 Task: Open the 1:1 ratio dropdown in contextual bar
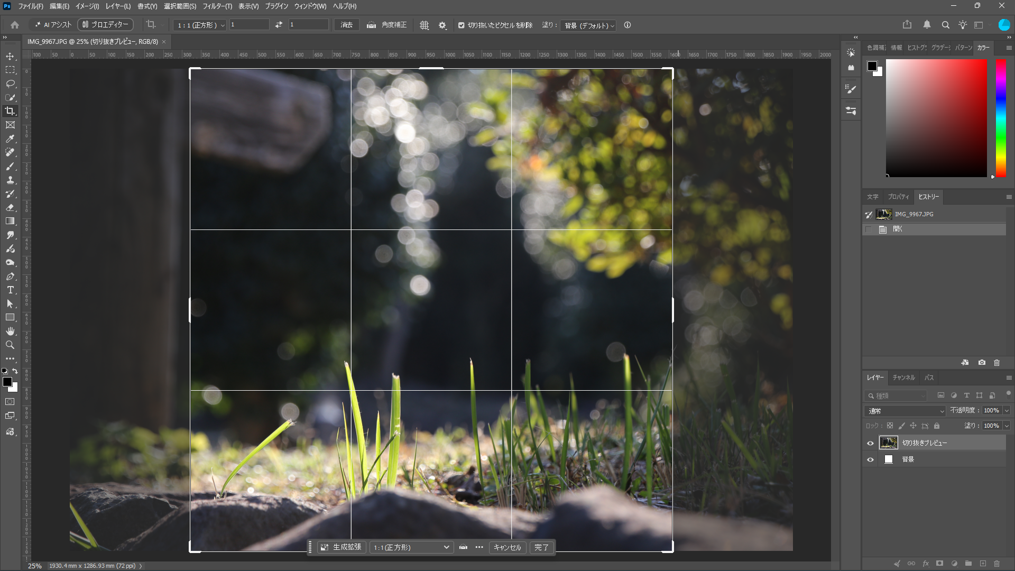coord(411,547)
